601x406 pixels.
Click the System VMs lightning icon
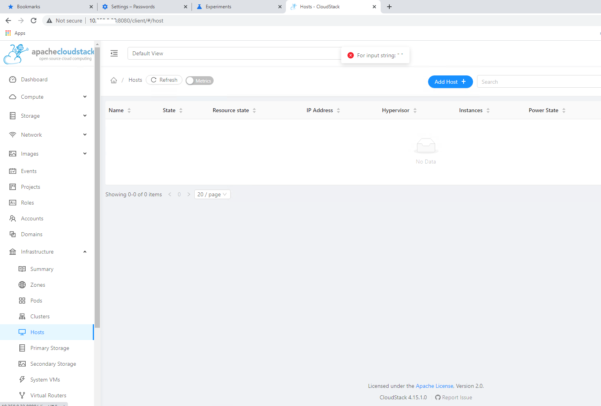(x=22, y=380)
